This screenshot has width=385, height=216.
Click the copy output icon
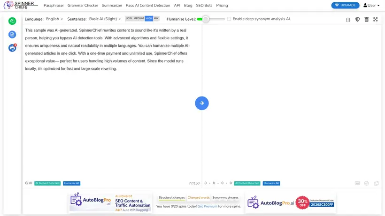376,183
